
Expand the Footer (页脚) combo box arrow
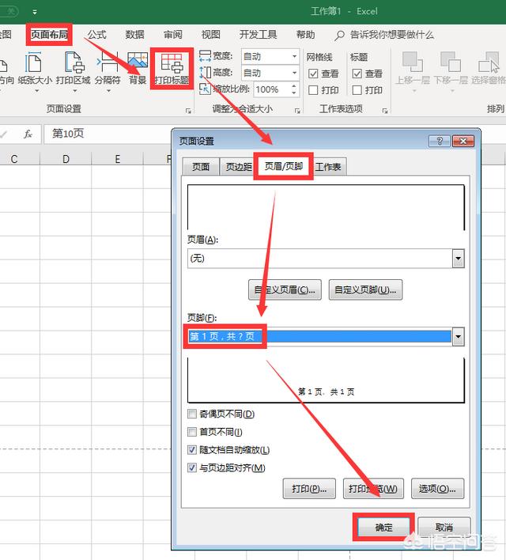click(458, 336)
